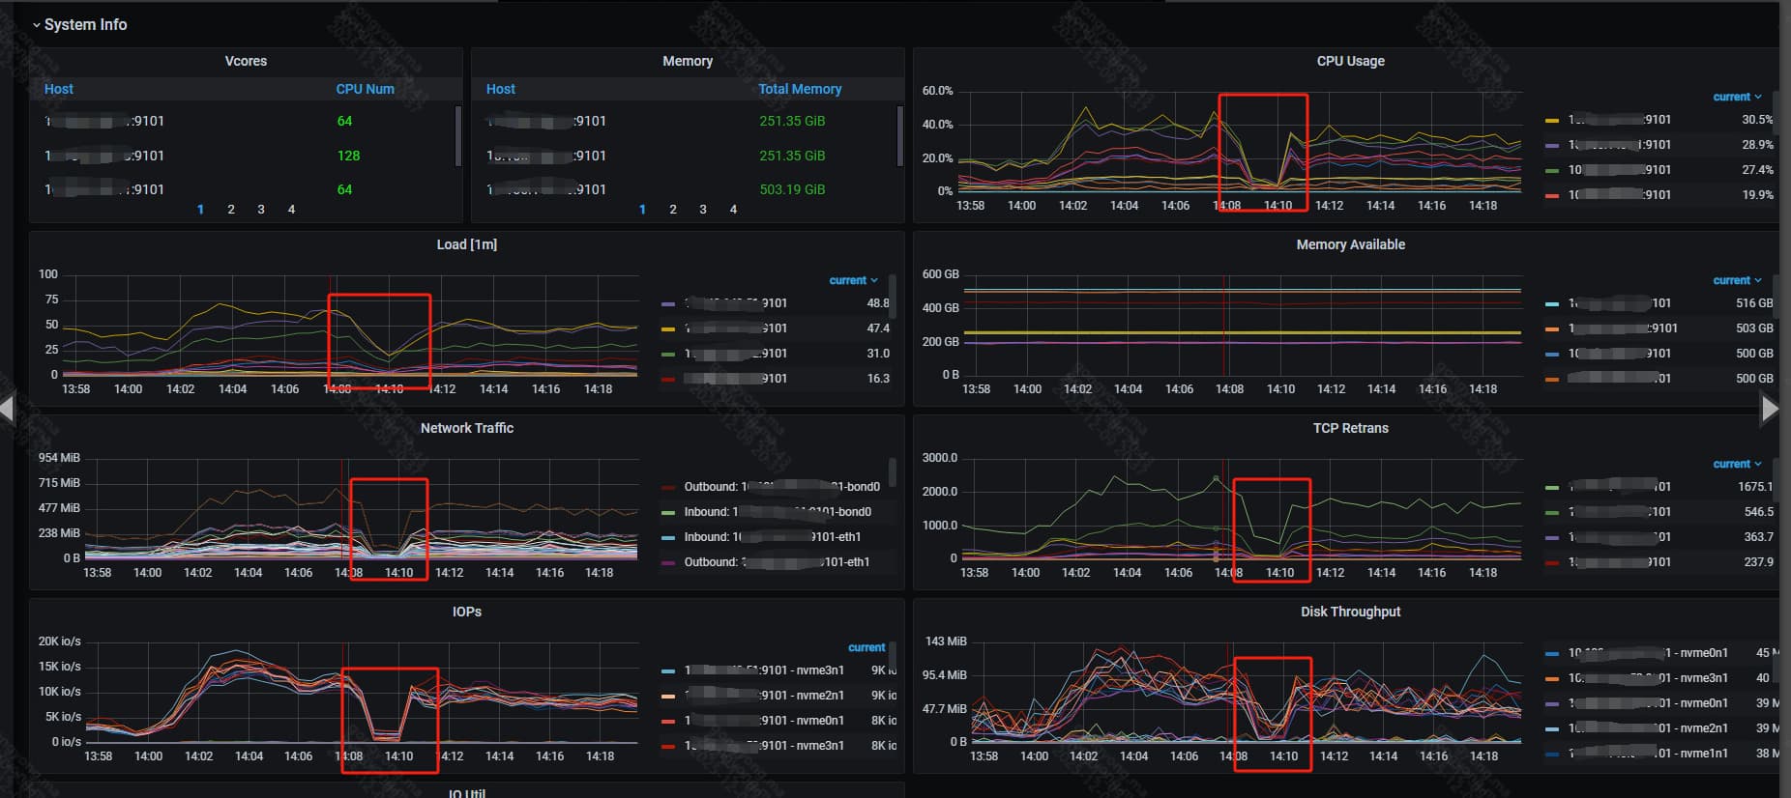Open the Memory Available legend 'current' sort
The width and height of the screenshot is (1791, 798).
pyautogui.click(x=1736, y=280)
